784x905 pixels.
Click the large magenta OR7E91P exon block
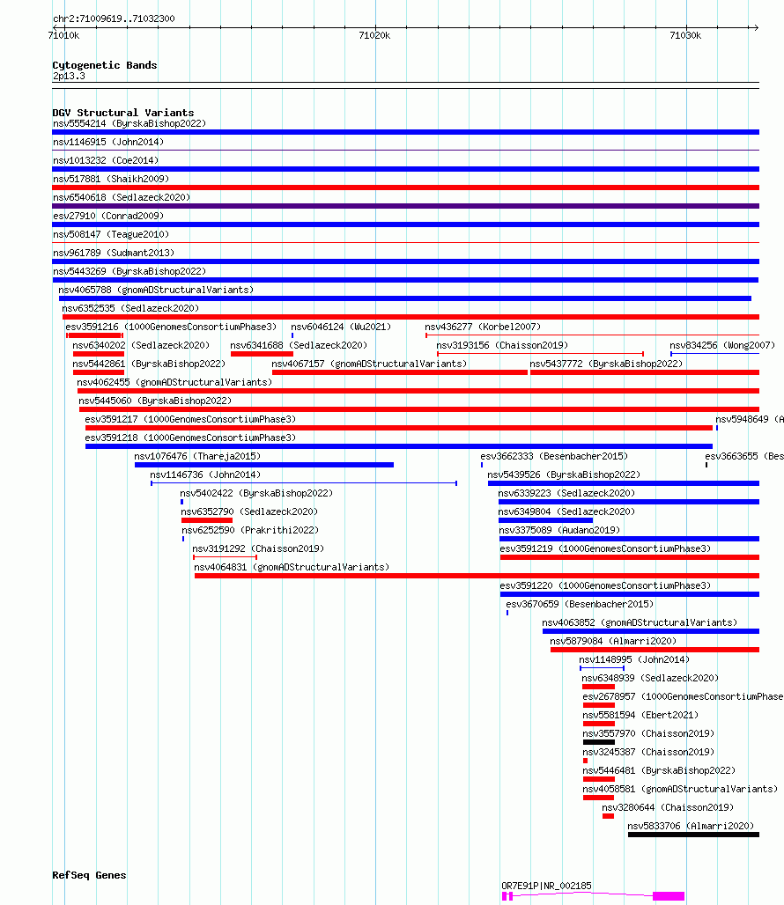[x=669, y=896]
